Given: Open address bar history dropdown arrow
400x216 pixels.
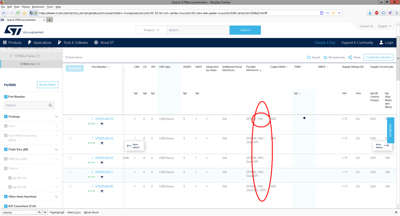Looking at the screenshot, I should (339, 13).
